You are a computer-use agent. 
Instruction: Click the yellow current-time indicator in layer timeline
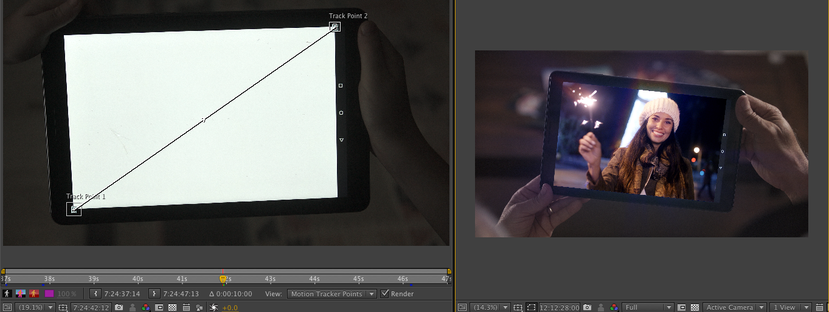pyautogui.click(x=223, y=279)
